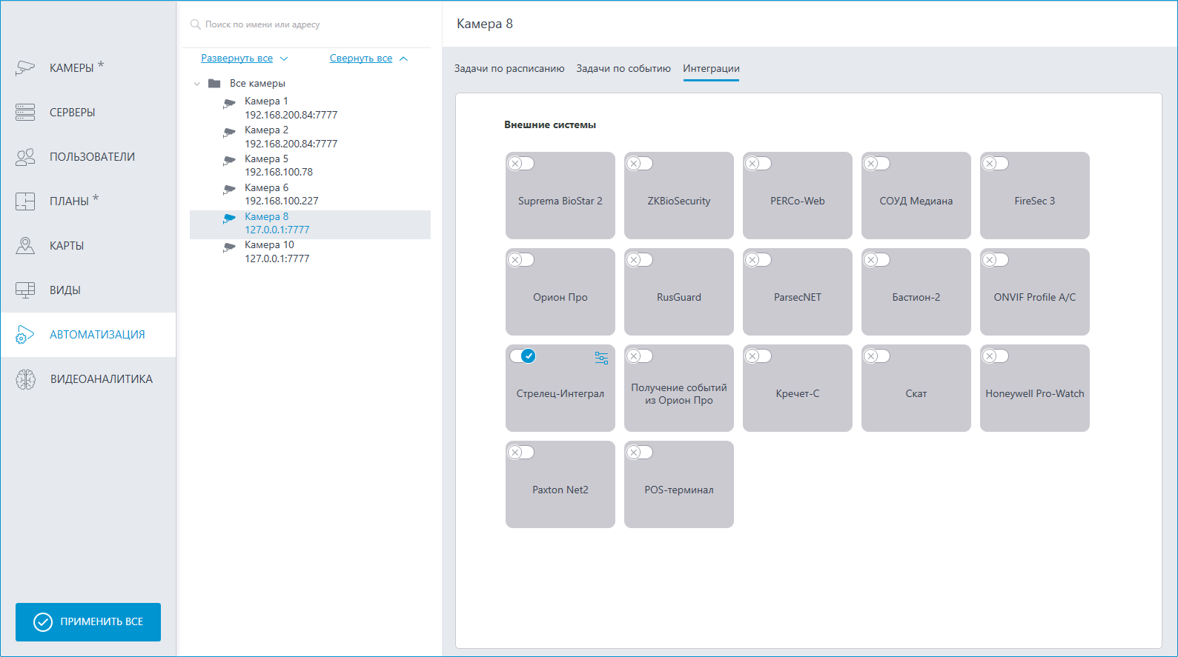The width and height of the screenshot is (1178, 657).
Task: Click the Камера 10 camera icon
Action: pos(229,247)
